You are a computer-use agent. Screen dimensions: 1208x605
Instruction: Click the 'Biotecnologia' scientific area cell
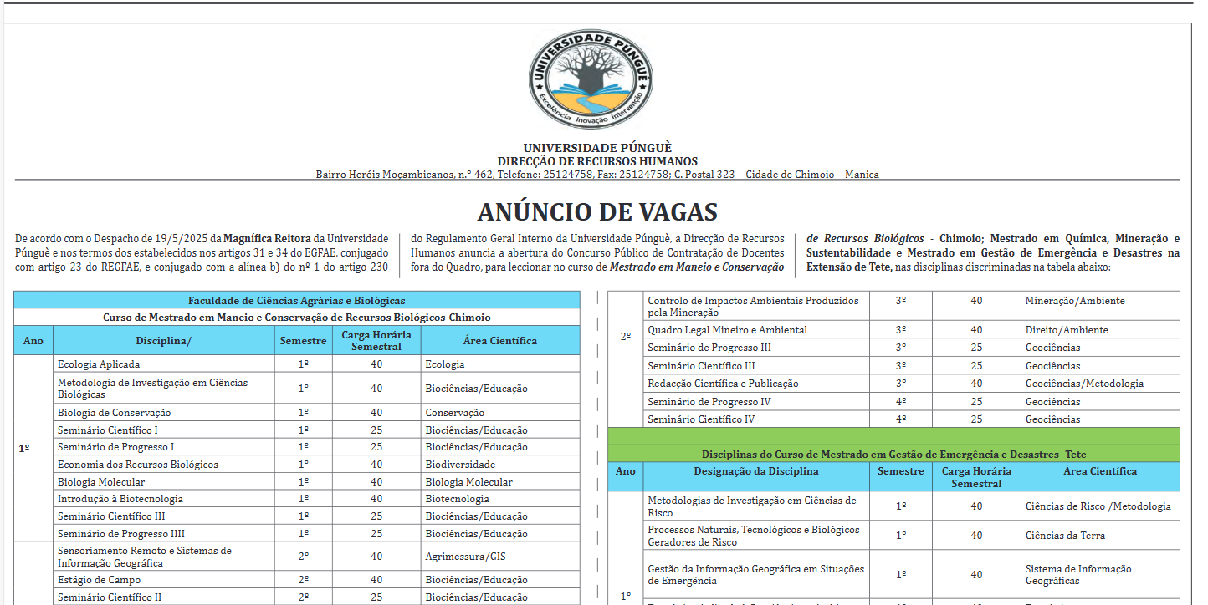(x=500, y=499)
